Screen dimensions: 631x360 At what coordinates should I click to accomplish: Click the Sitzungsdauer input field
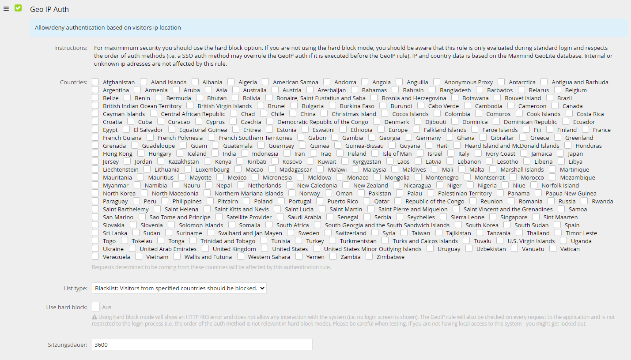tap(202, 345)
